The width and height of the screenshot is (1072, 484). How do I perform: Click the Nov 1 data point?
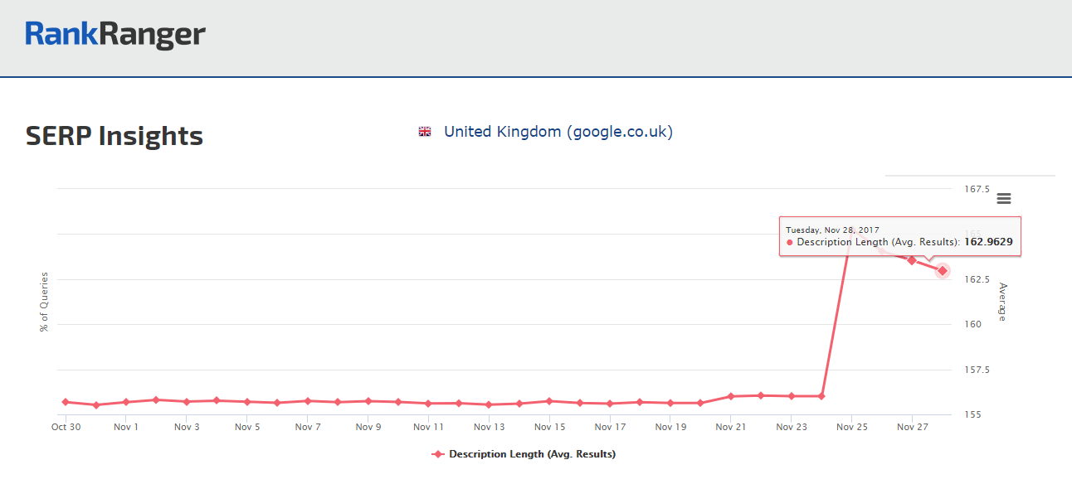click(125, 402)
